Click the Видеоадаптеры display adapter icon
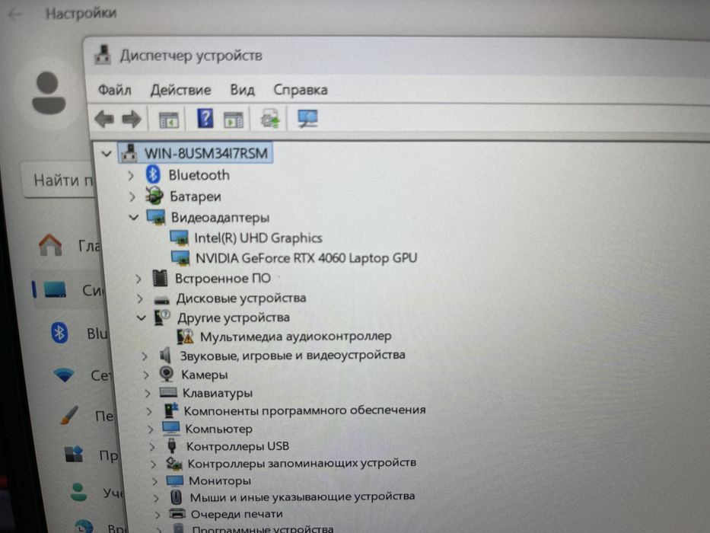This screenshot has height=533, width=710. pos(156,217)
